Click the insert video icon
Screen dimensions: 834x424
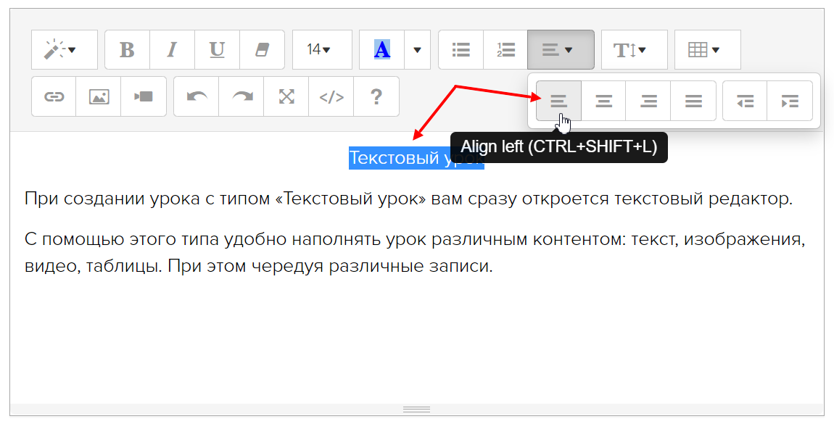(x=144, y=96)
